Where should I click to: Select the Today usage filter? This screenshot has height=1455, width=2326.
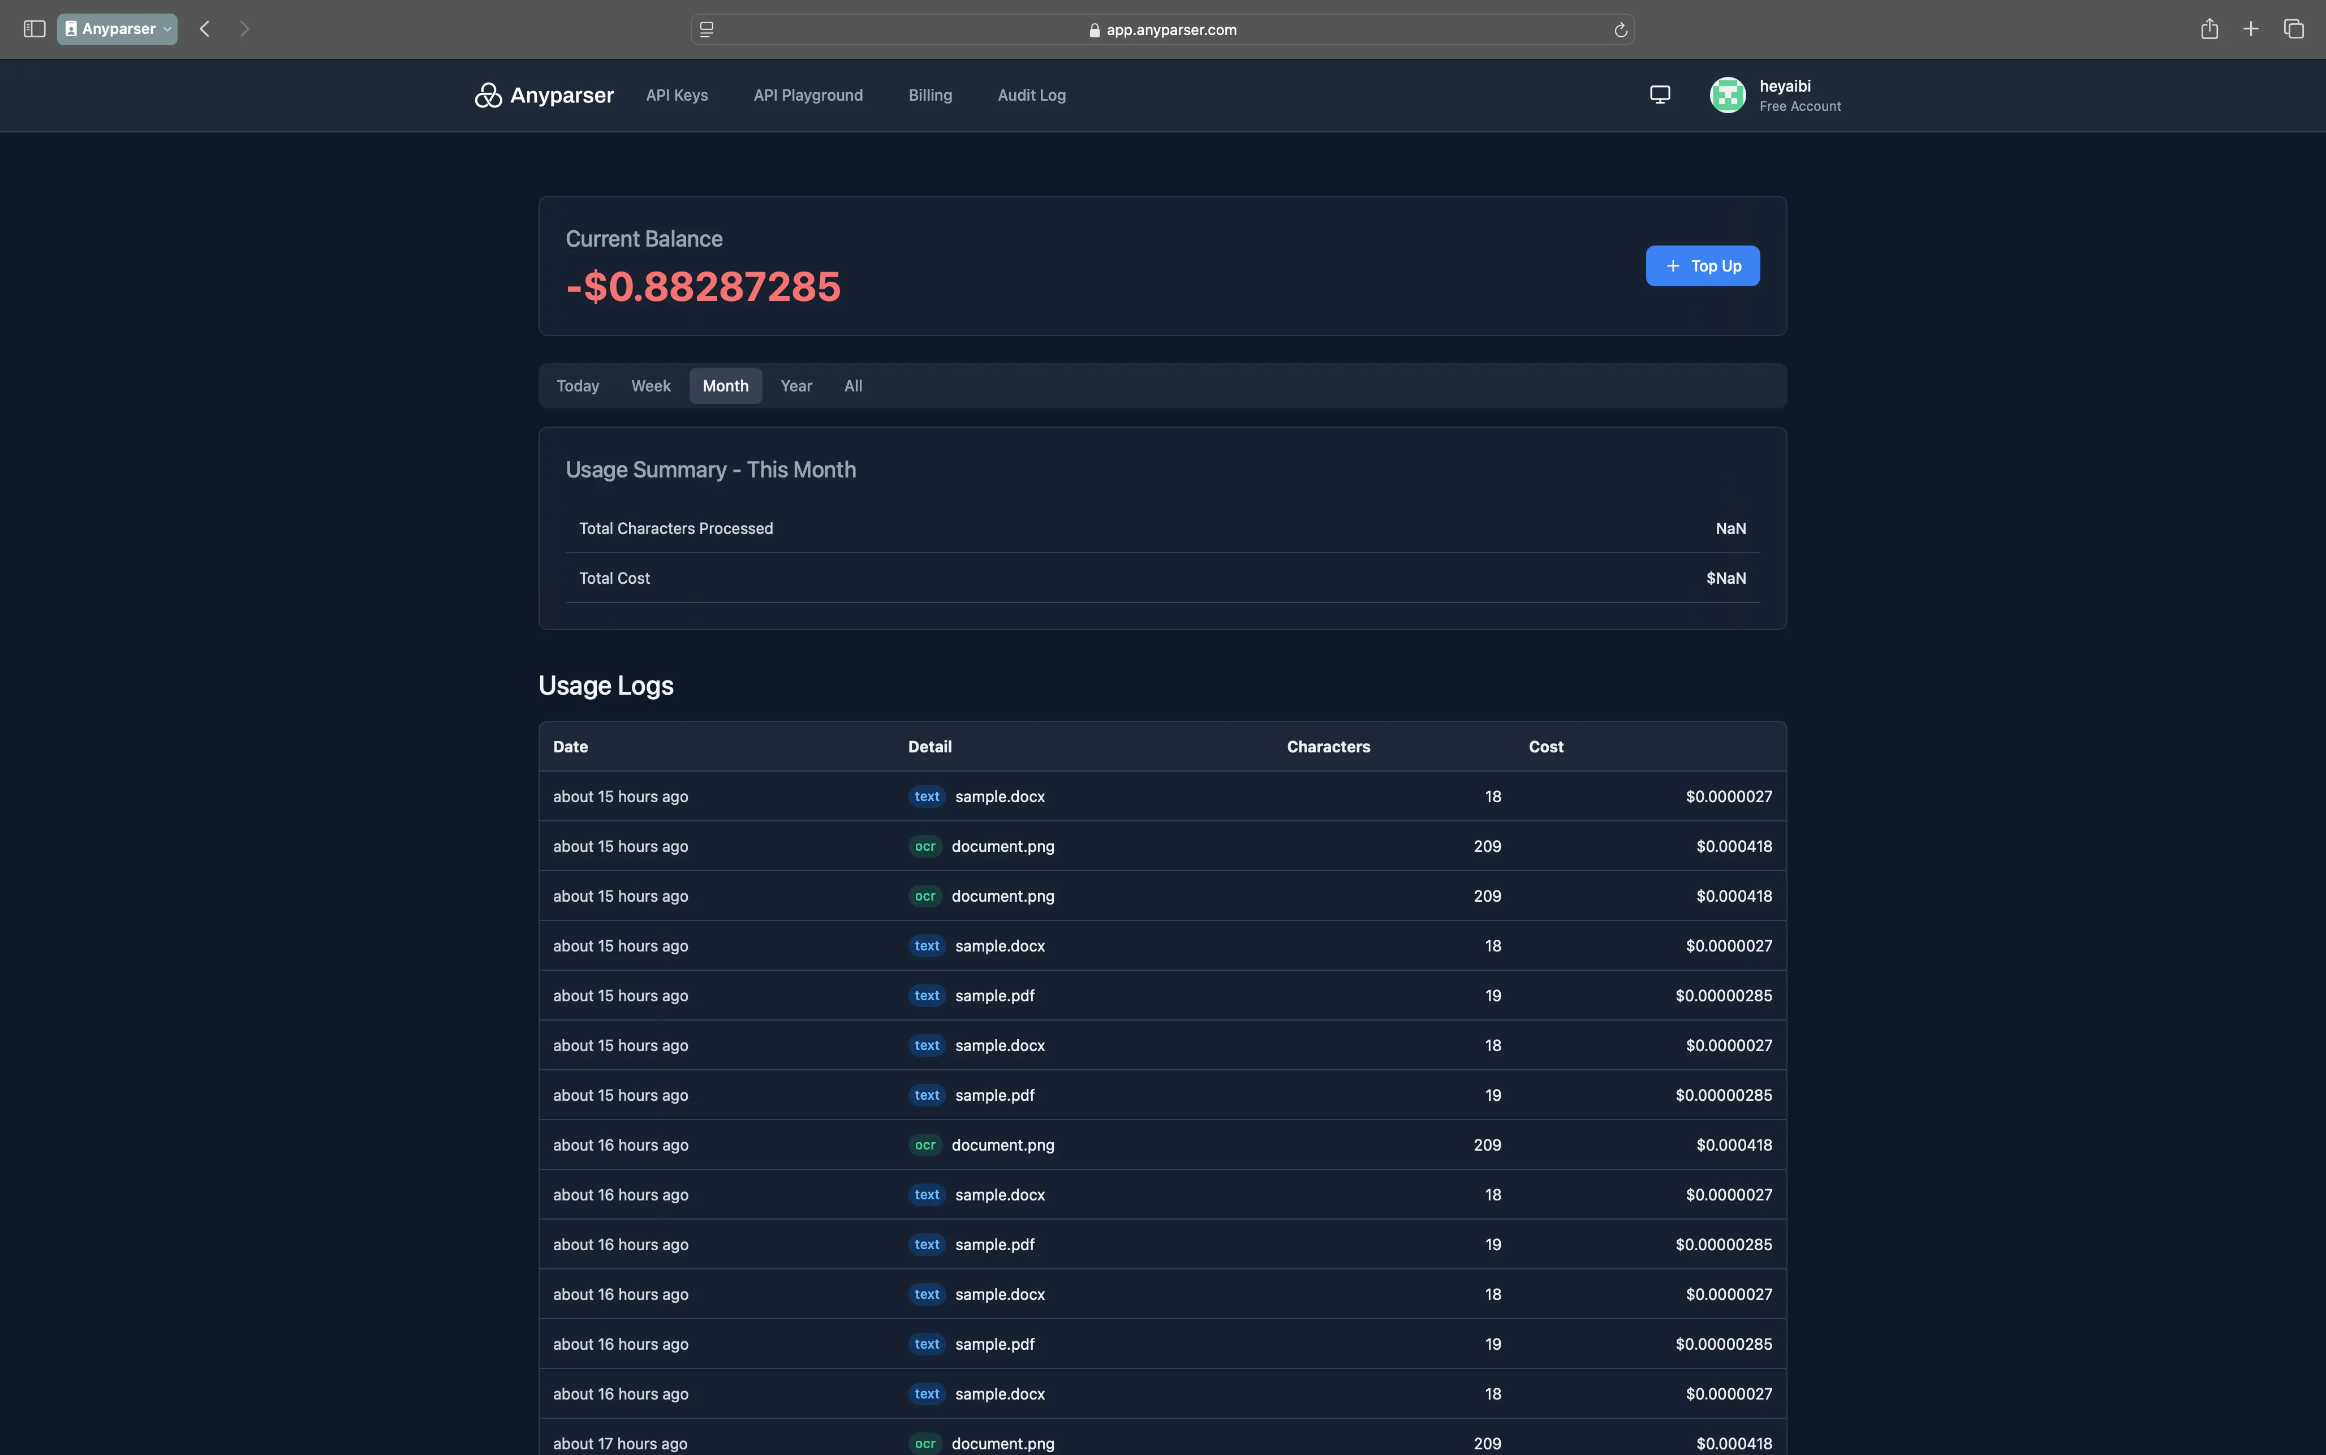point(577,385)
